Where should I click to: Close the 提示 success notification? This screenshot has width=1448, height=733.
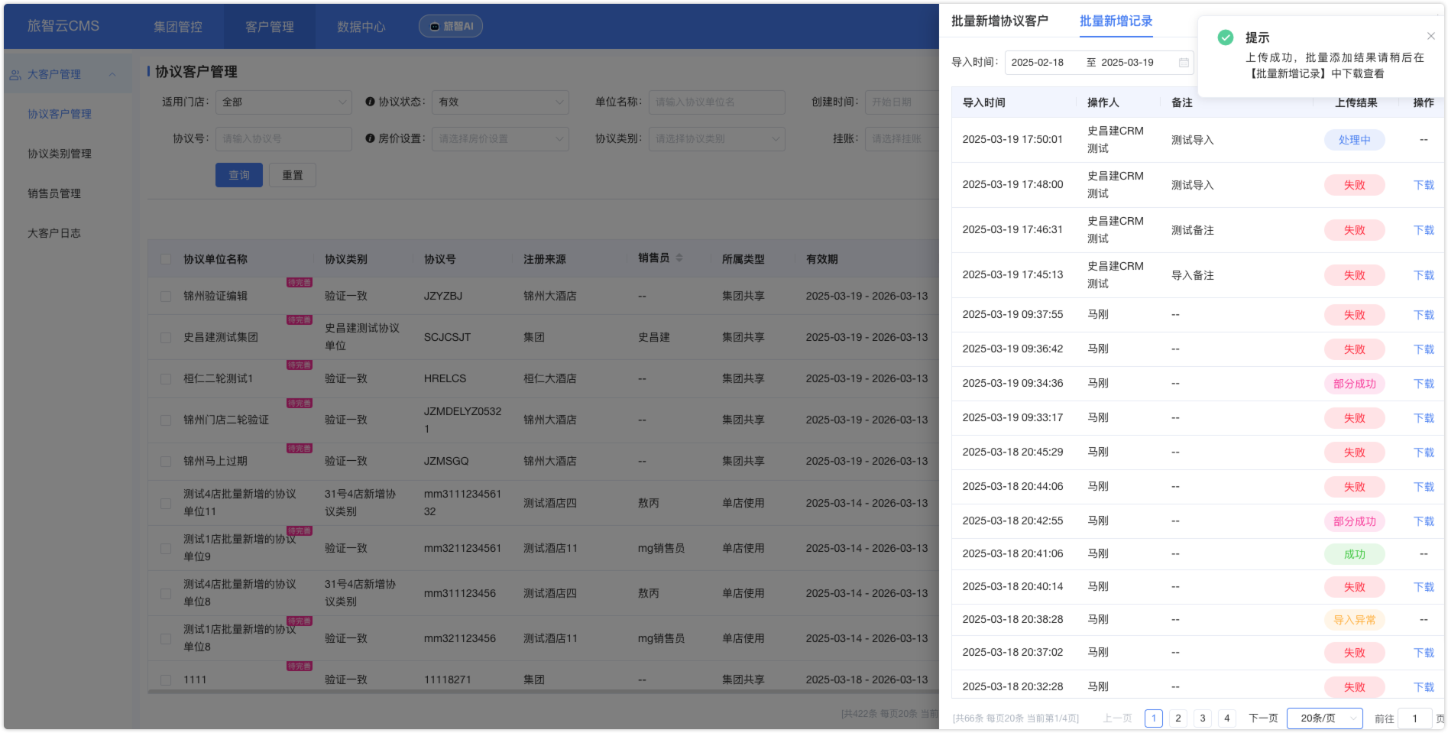(x=1430, y=36)
